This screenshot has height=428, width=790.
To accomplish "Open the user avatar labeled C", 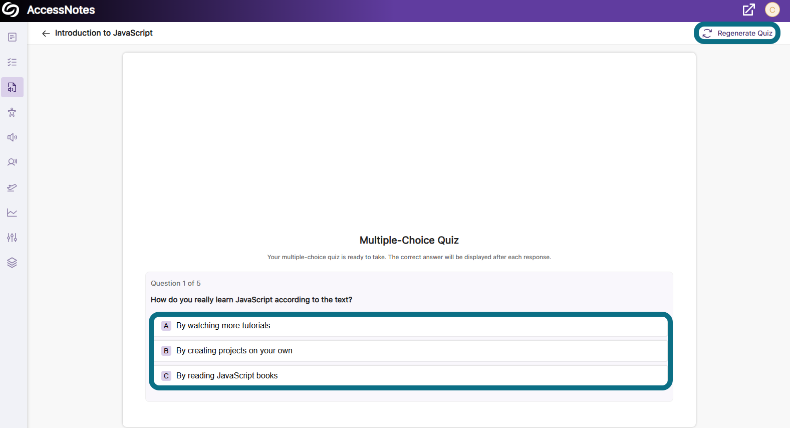I will tap(772, 10).
